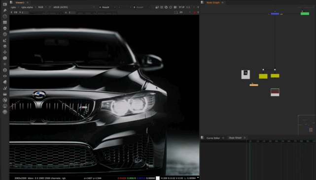Open the Deep nodes menu
This screenshot has width=316, height=180.
[5, 70]
